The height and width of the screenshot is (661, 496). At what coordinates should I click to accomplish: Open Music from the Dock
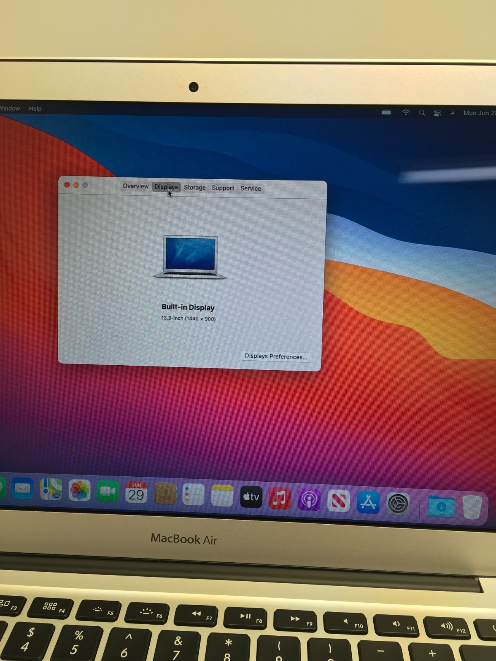pos(280,498)
